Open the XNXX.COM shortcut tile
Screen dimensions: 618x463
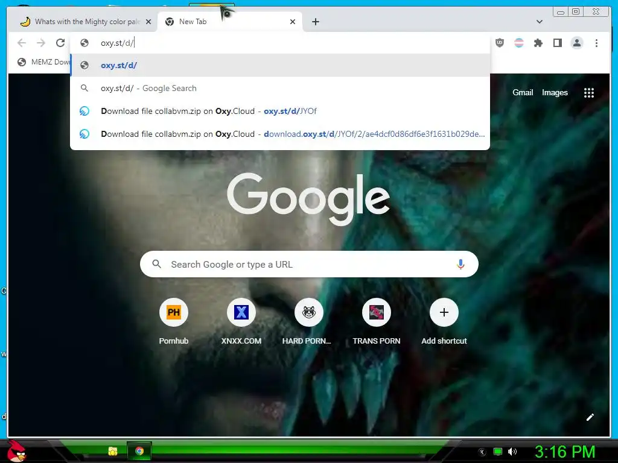click(241, 322)
